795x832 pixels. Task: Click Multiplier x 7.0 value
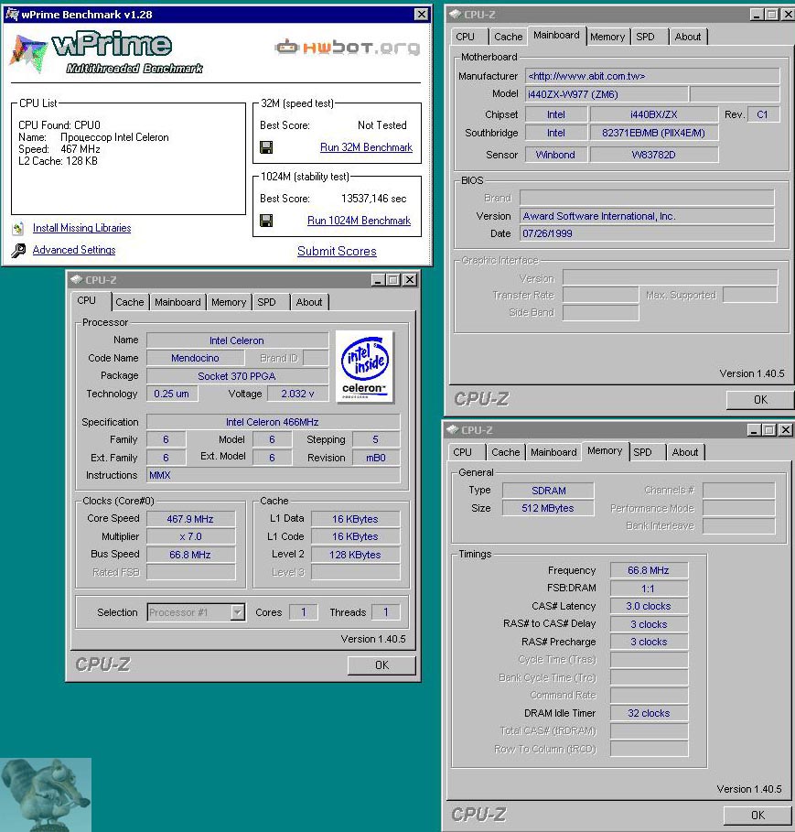point(190,537)
